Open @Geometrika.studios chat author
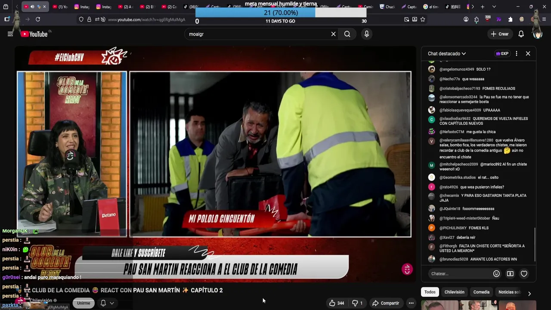 (x=458, y=177)
